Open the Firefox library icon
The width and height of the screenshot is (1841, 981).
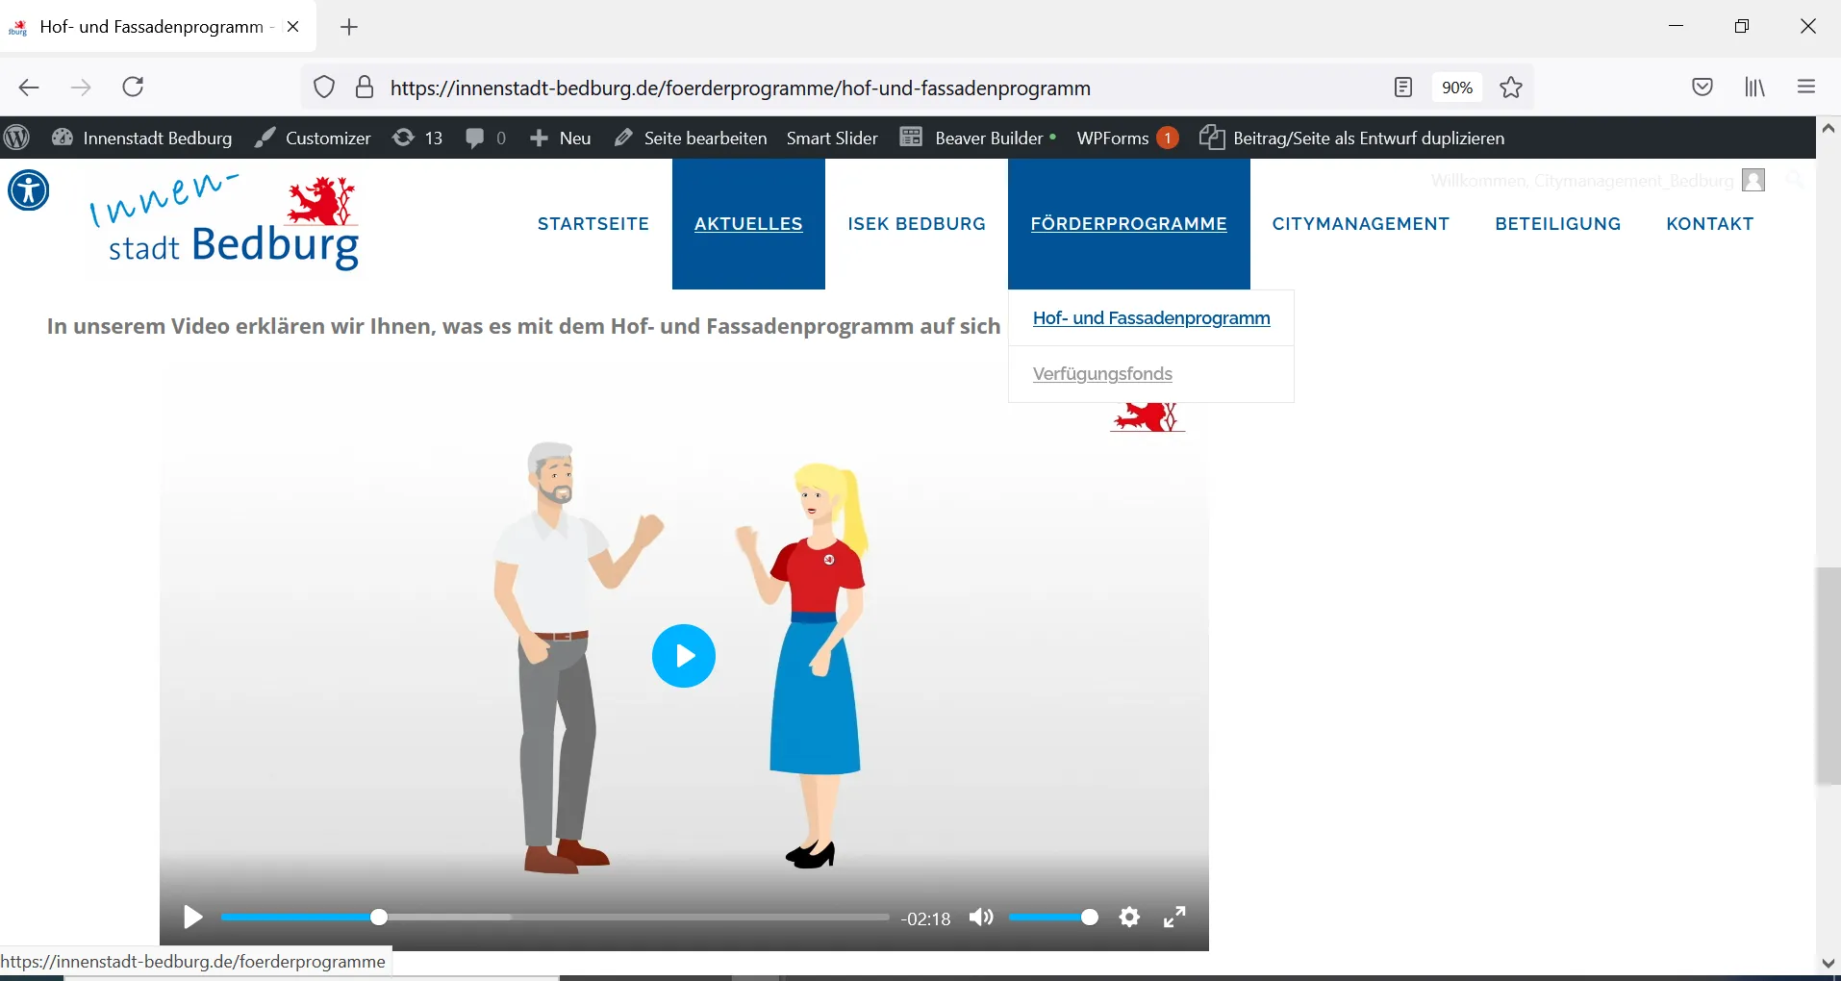coord(1755,88)
